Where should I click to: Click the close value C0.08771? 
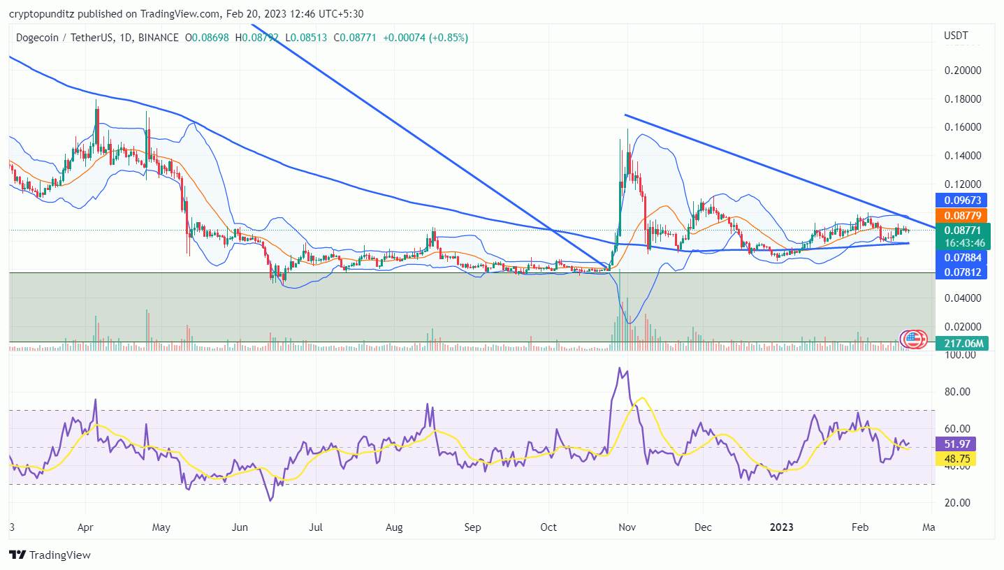point(355,37)
